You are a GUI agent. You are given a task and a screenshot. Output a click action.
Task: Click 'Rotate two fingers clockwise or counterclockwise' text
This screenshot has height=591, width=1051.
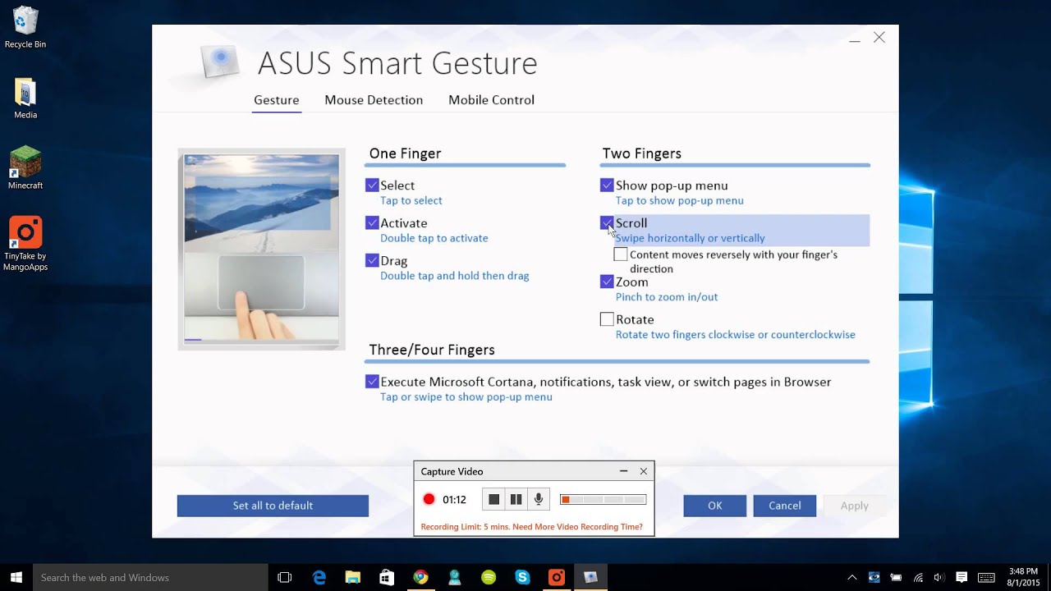(x=736, y=335)
